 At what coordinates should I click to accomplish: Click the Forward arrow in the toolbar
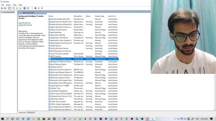coord(5,8)
